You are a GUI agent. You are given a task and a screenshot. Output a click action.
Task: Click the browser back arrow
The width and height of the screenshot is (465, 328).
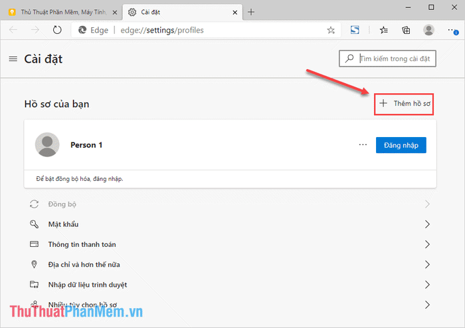[x=13, y=30]
